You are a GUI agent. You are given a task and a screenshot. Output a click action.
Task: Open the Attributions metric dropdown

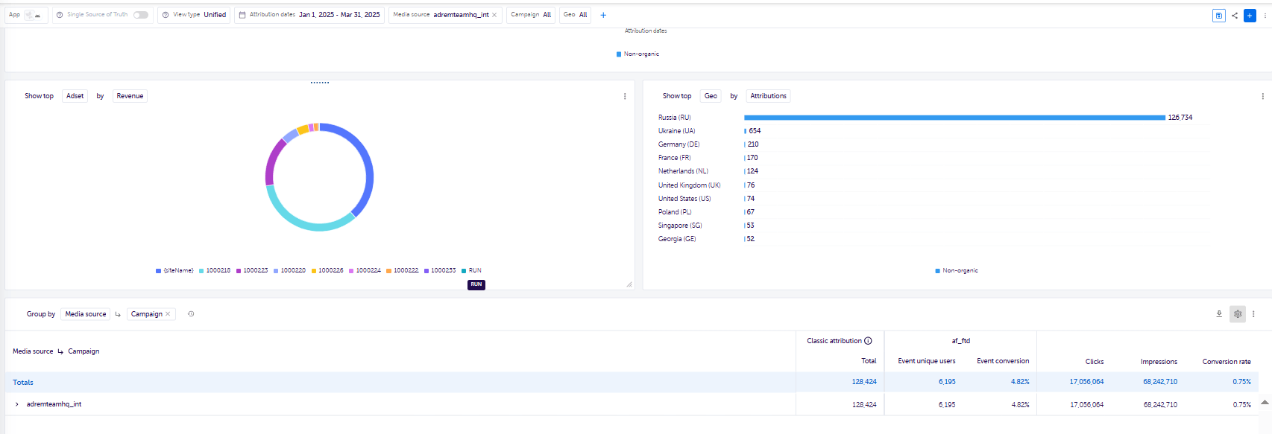coord(768,96)
